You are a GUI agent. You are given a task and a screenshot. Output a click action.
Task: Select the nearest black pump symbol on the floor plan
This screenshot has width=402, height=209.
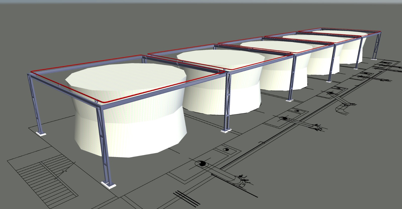click(201, 164)
